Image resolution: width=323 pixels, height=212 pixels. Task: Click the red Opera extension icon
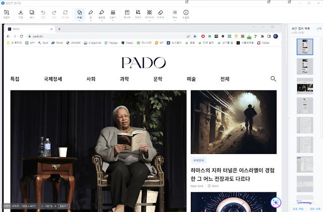(203, 36)
